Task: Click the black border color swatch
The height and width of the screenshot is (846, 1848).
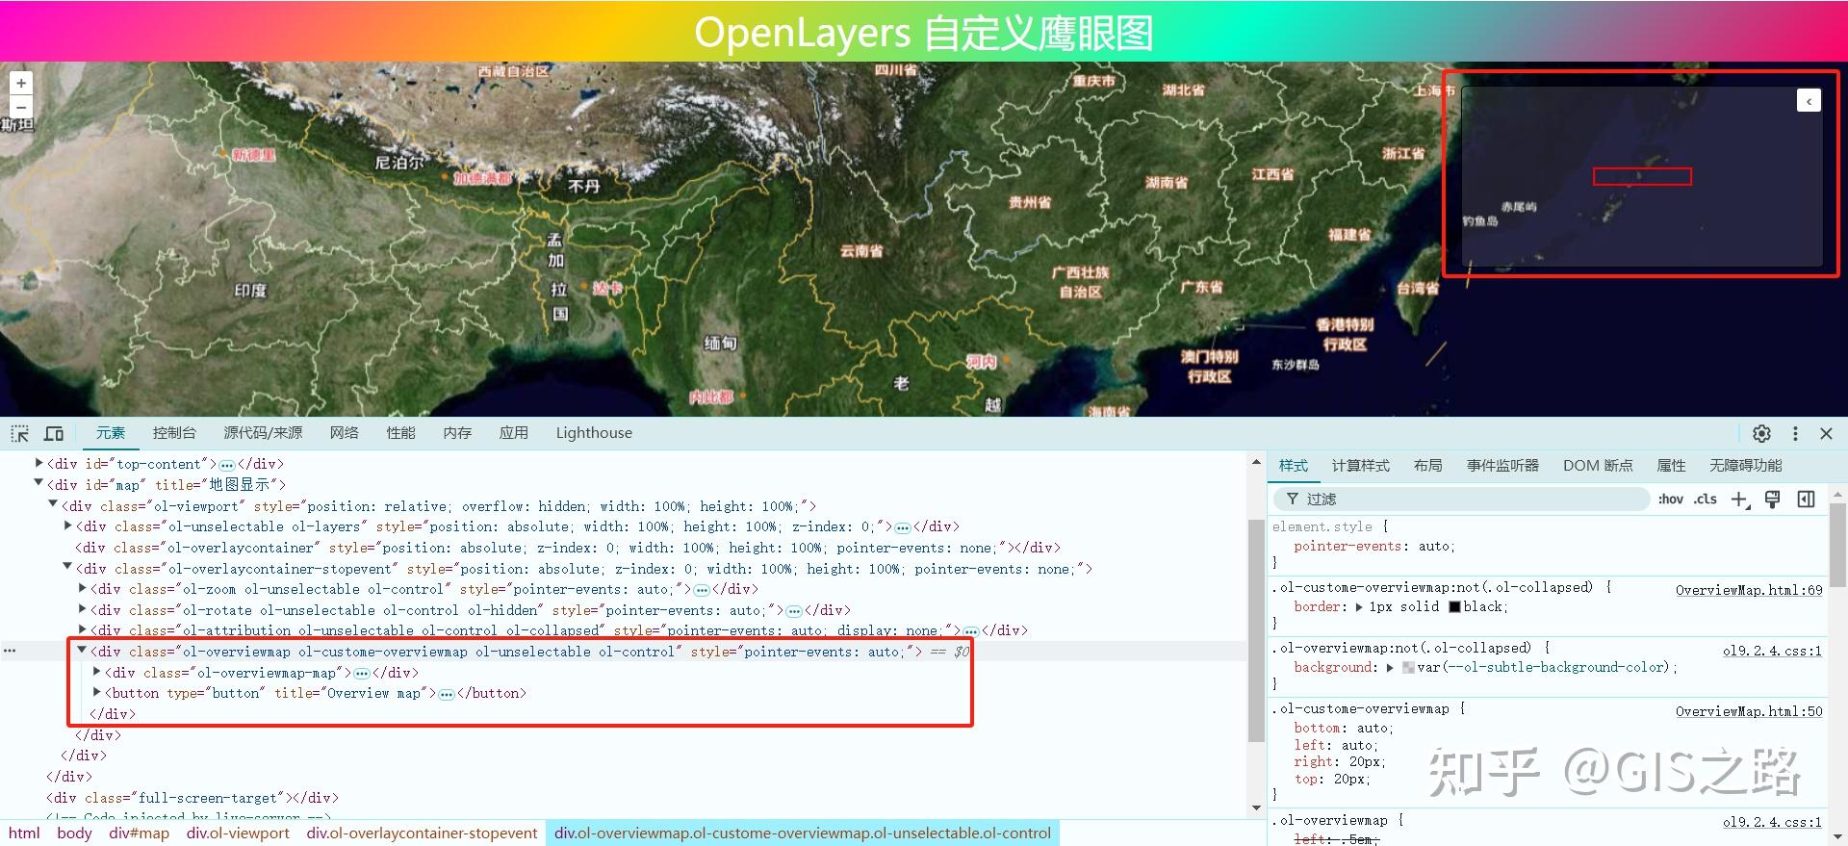Action: [1454, 606]
